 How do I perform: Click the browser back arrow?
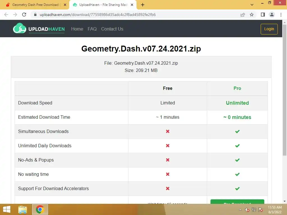coord(6,15)
